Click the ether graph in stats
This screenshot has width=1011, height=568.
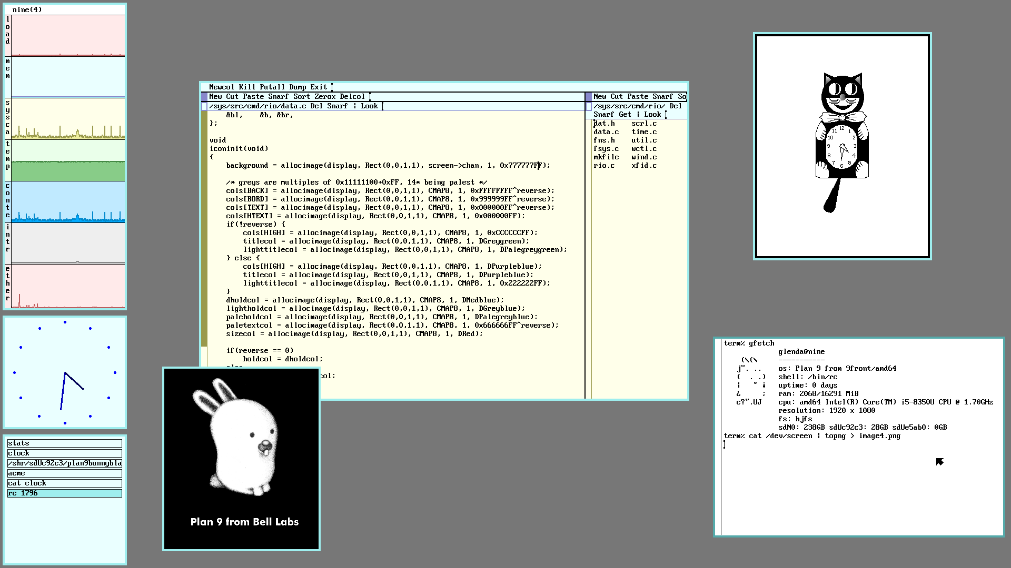point(68,287)
